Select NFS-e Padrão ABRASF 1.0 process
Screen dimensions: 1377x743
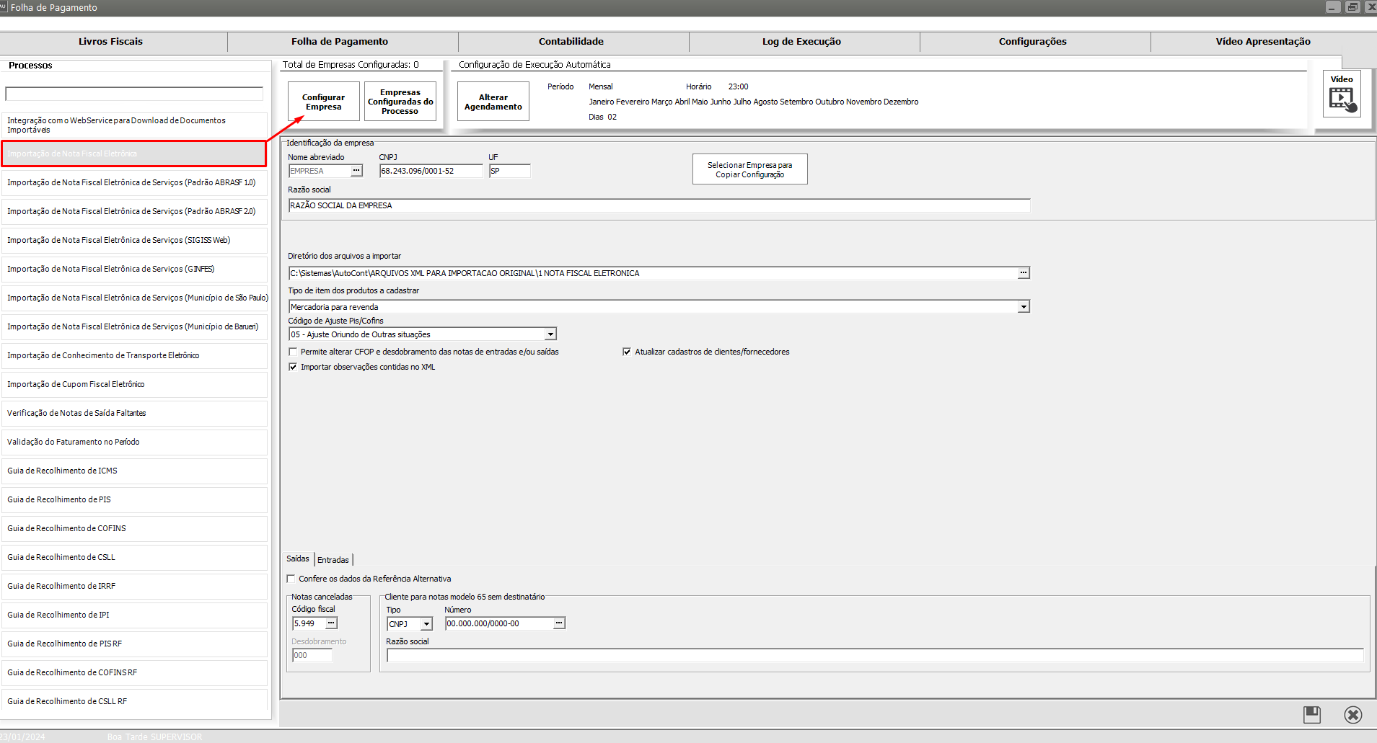point(134,183)
